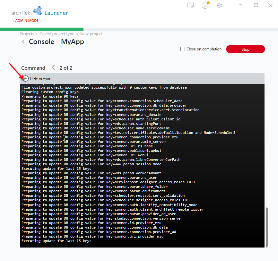Click the archITekt Launcher logo
The width and height of the screenshot is (278, 261).
[x=39, y=11]
